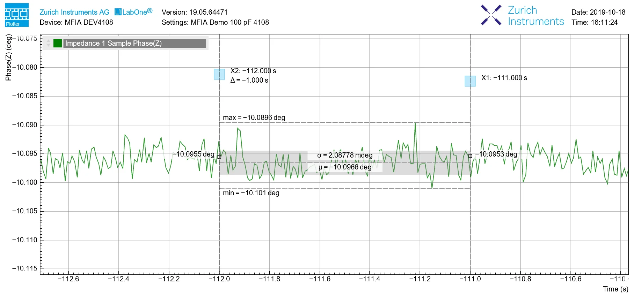The image size is (634, 296).
Task: Click the small marker at X1 cursor intersection
Action: coord(470,156)
